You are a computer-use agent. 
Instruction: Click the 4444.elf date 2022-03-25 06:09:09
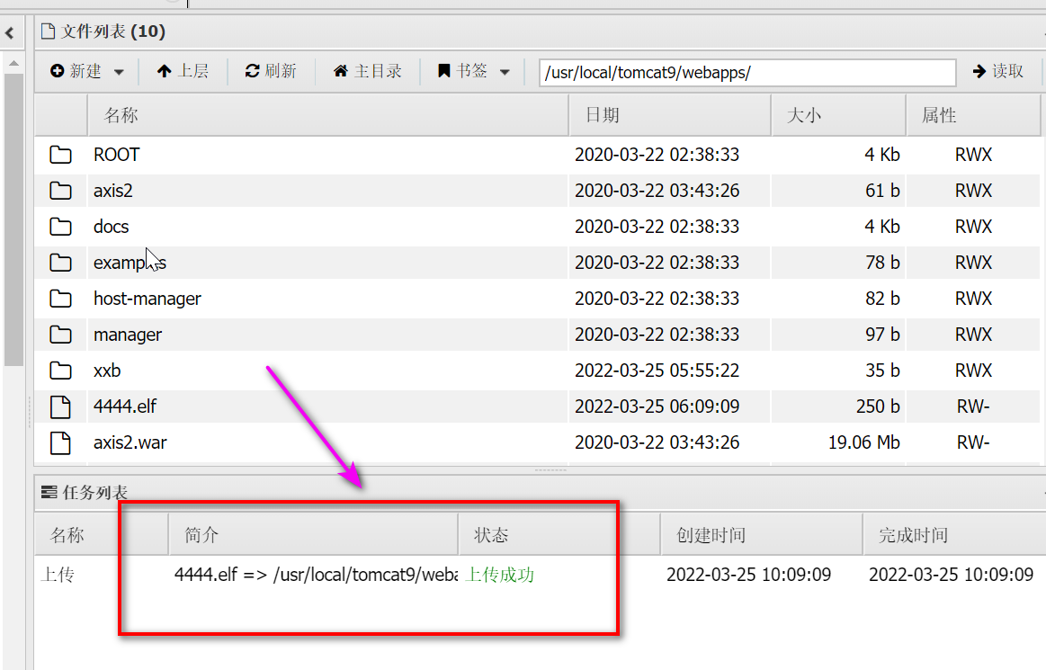(657, 406)
